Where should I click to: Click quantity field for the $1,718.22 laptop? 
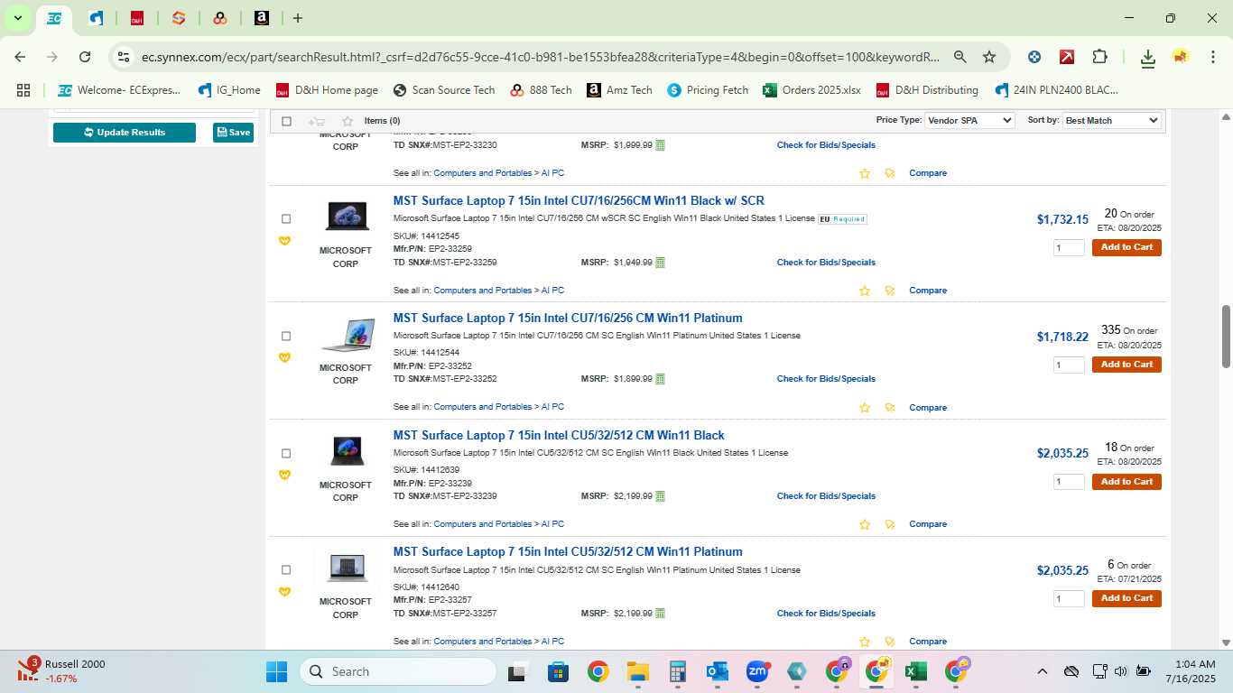point(1069,365)
